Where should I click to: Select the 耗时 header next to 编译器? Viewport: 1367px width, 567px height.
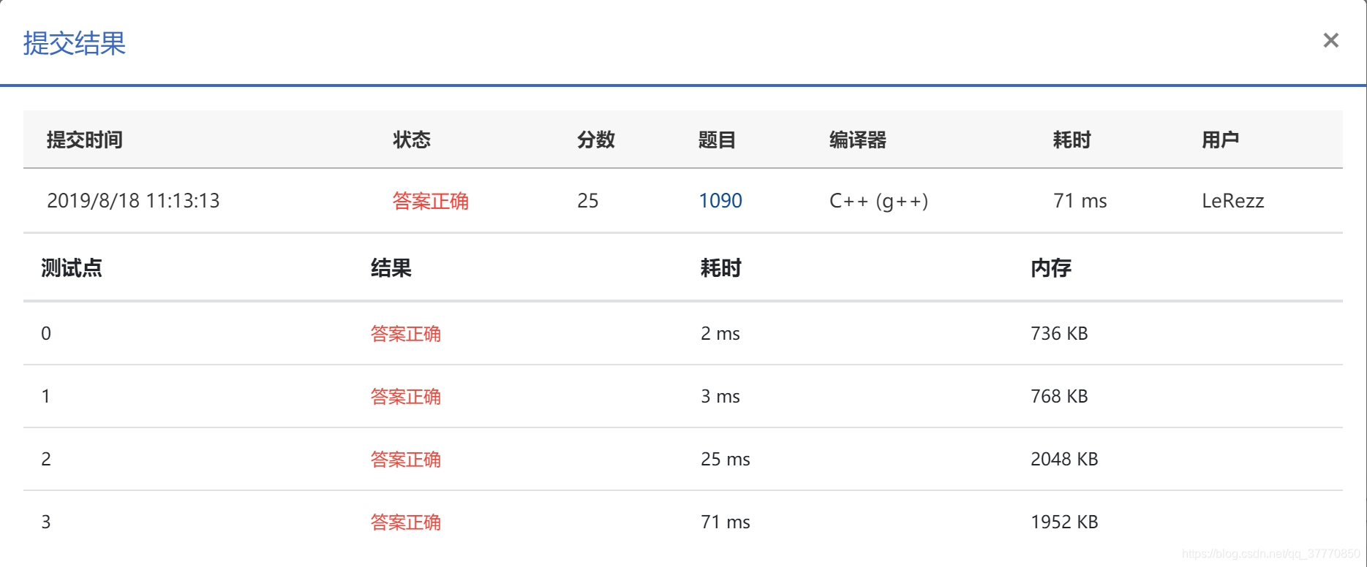[x=1072, y=140]
